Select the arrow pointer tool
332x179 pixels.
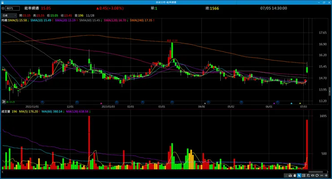299,175
